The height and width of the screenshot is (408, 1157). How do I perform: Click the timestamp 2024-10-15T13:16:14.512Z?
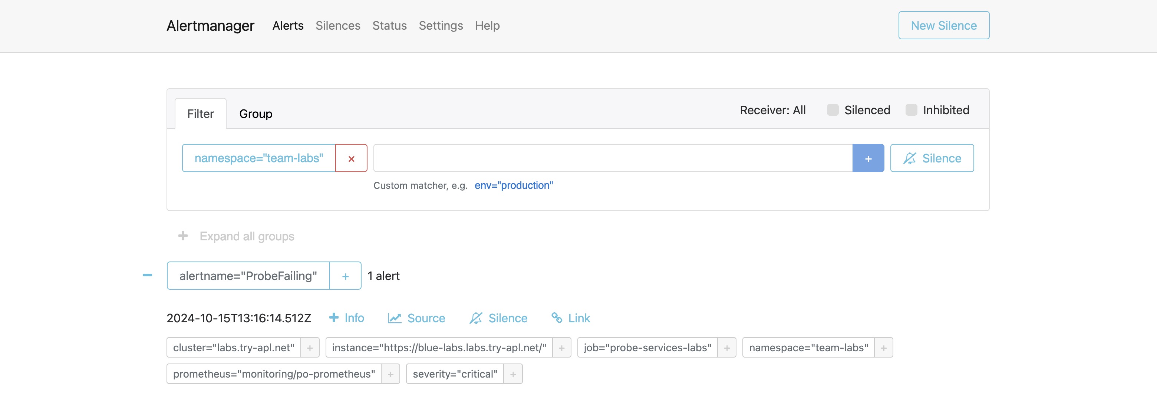tap(239, 318)
